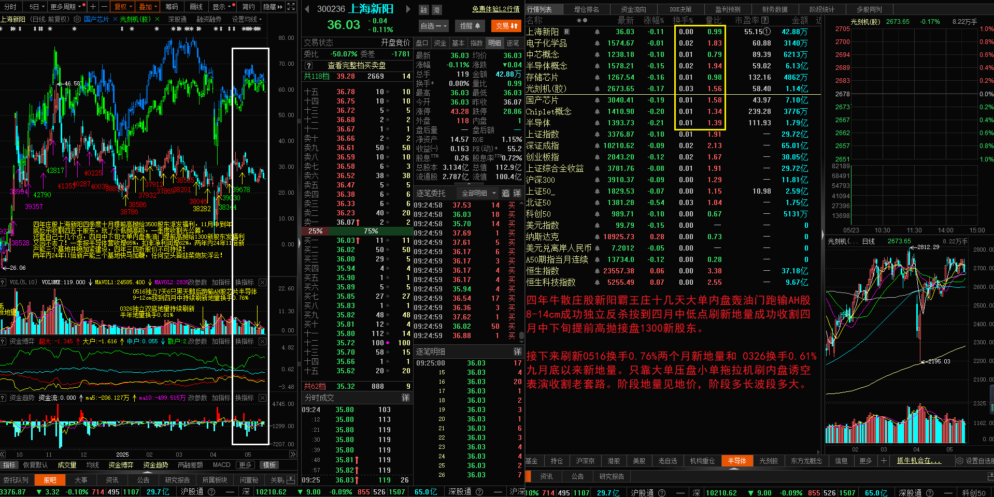Open 显示 display dropdown
Image resolution: width=994 pixels, height=497 pixels.
click(221, 7)
